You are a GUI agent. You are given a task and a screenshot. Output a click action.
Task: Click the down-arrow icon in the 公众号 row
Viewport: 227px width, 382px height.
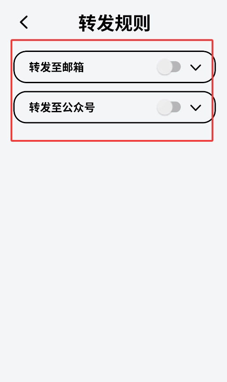pyautogui.click(x=196, y=108)
